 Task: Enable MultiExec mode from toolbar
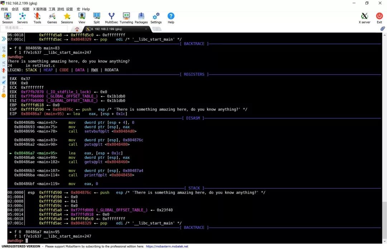111,18
